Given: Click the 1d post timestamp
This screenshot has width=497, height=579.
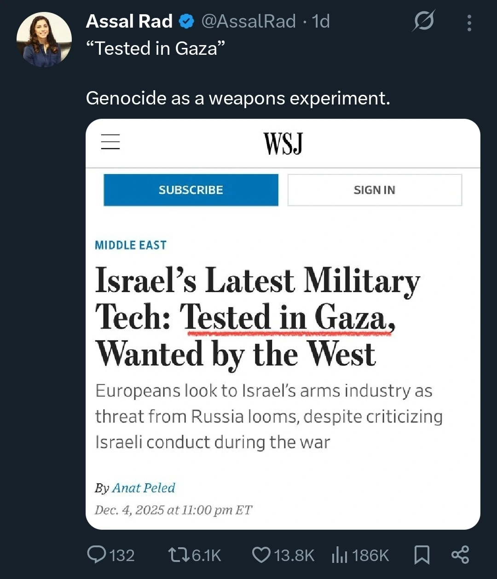Looking at the screenshot, I should [x=321, y=22].
